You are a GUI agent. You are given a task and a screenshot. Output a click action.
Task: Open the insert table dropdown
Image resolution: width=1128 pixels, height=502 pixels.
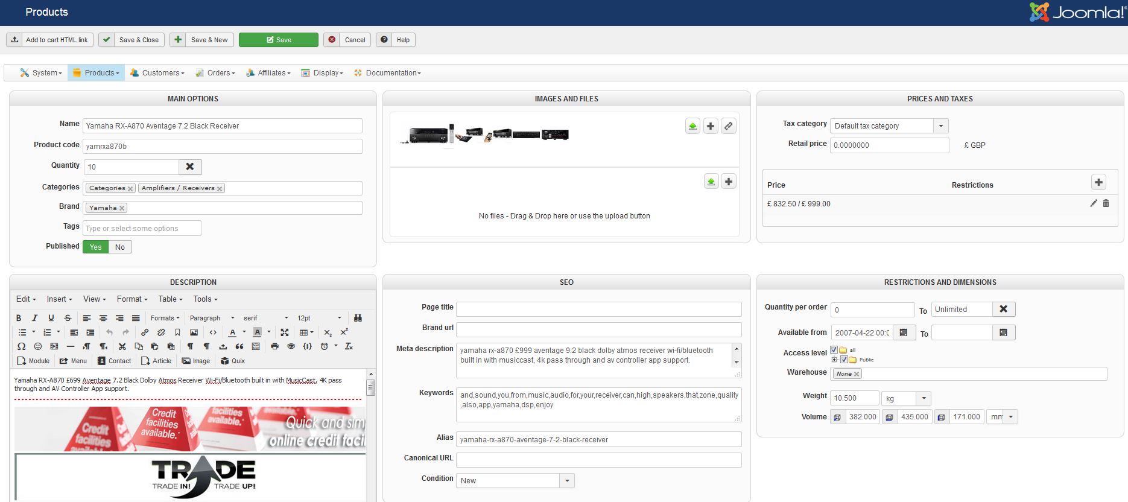(x=307, y=332)
